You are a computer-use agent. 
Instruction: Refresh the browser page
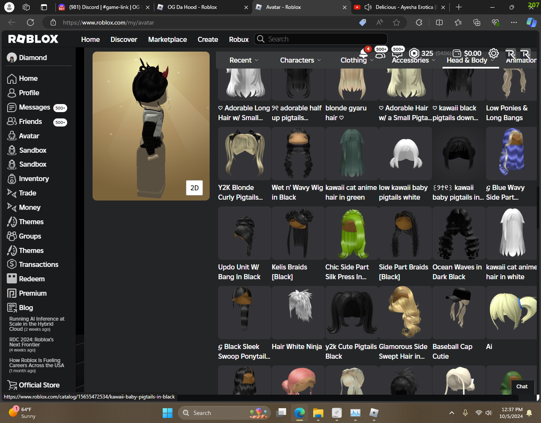click(x=30, y=22)
